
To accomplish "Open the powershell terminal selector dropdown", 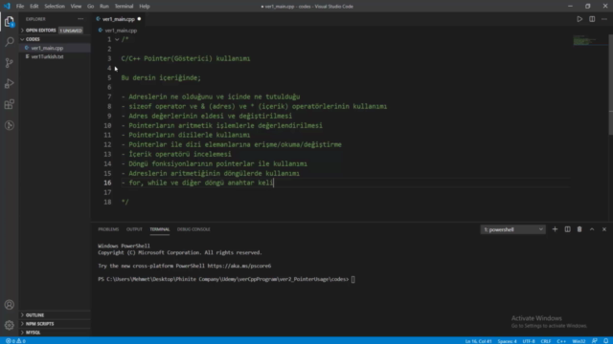I will pyautogui.click(x=512, y=229).
